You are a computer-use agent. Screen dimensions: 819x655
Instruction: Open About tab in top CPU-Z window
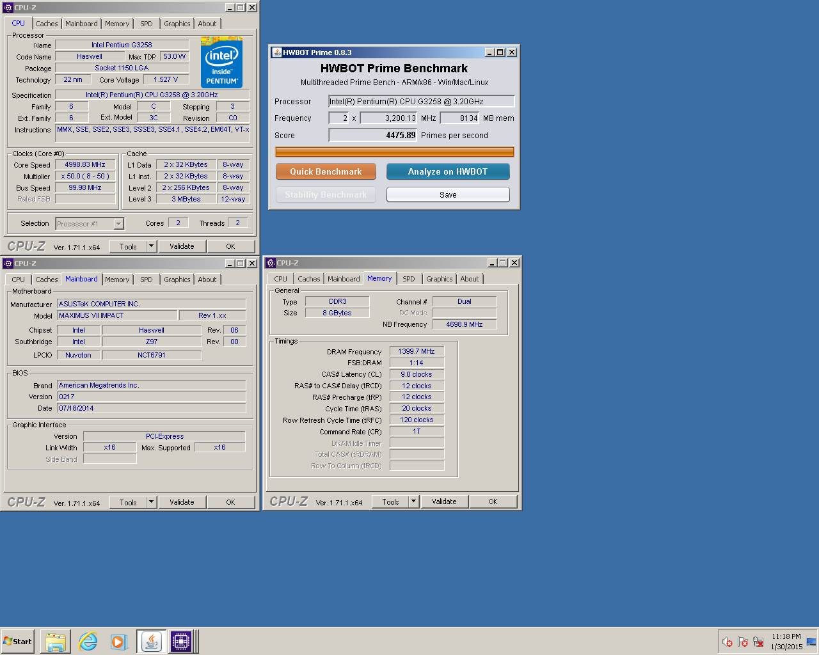coord(207,24)
